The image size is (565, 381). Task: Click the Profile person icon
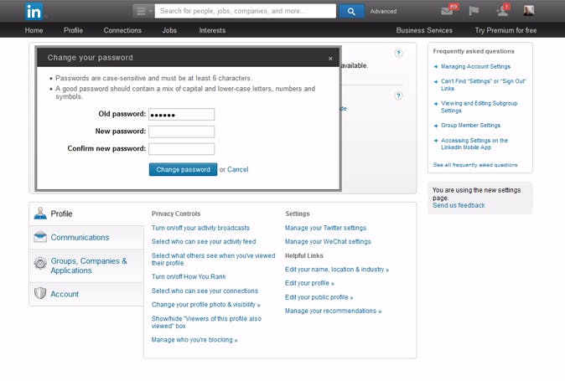click(40, 214)
